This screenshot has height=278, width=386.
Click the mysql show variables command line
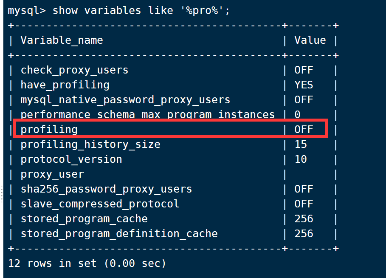point(119,11)
